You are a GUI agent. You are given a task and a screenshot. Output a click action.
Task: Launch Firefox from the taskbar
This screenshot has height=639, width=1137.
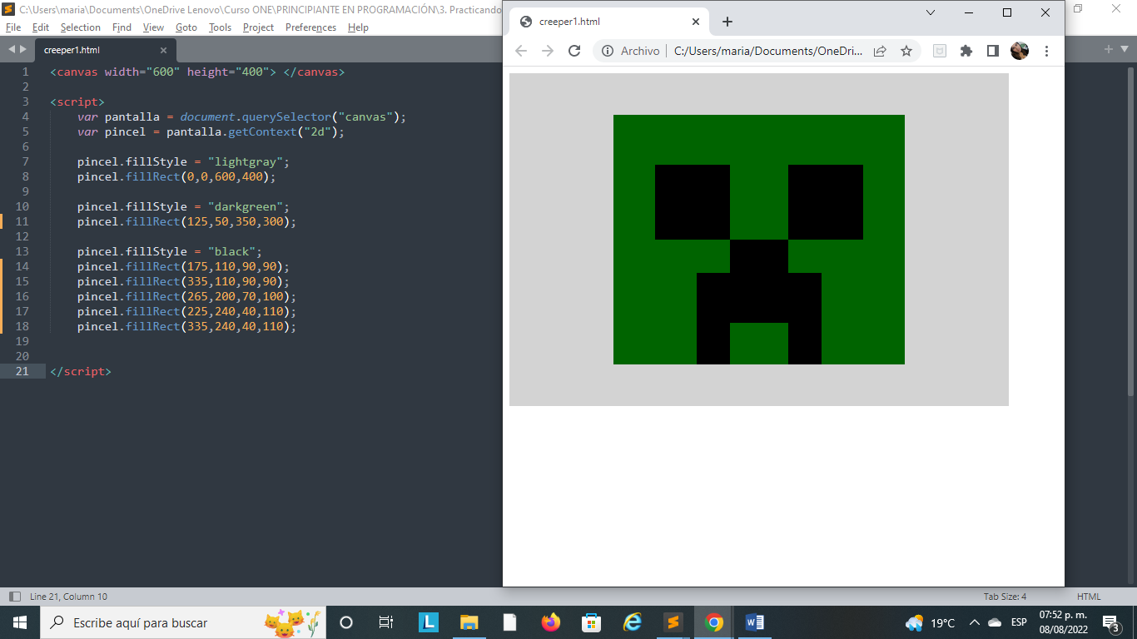click(550, 622)
